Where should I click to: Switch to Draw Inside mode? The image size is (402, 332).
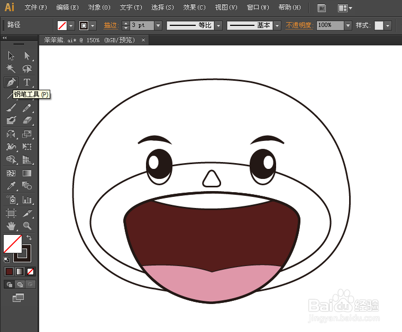point(30,284)
